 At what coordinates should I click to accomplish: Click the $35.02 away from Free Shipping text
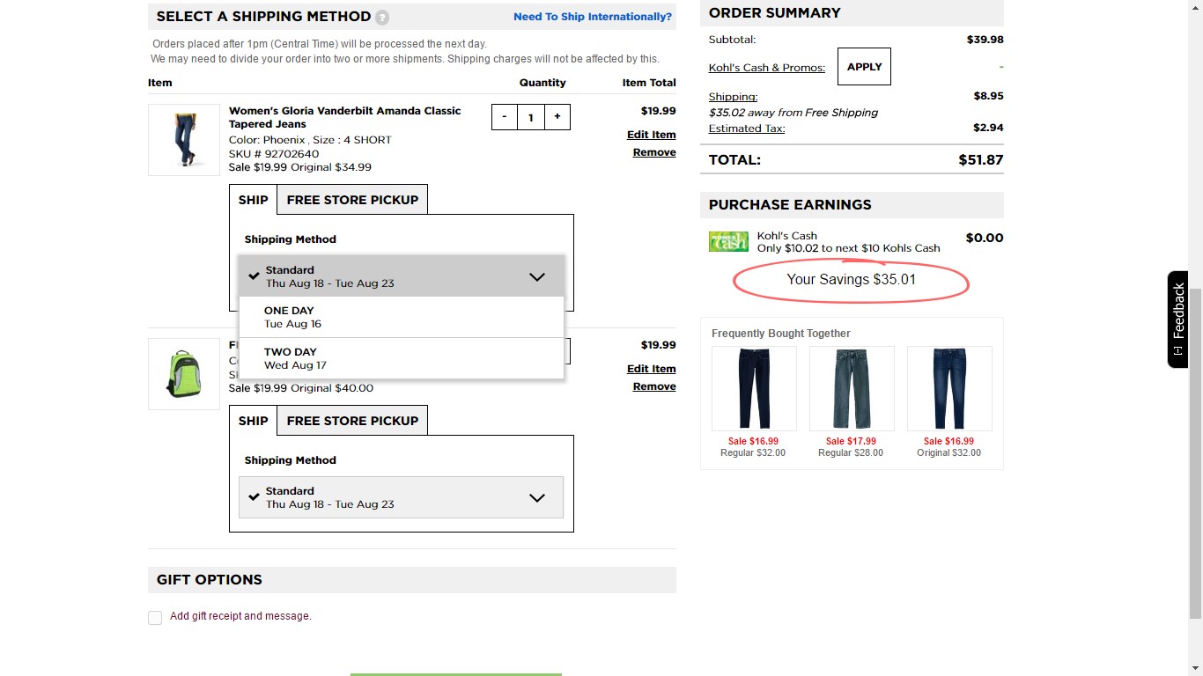point(793,113)
